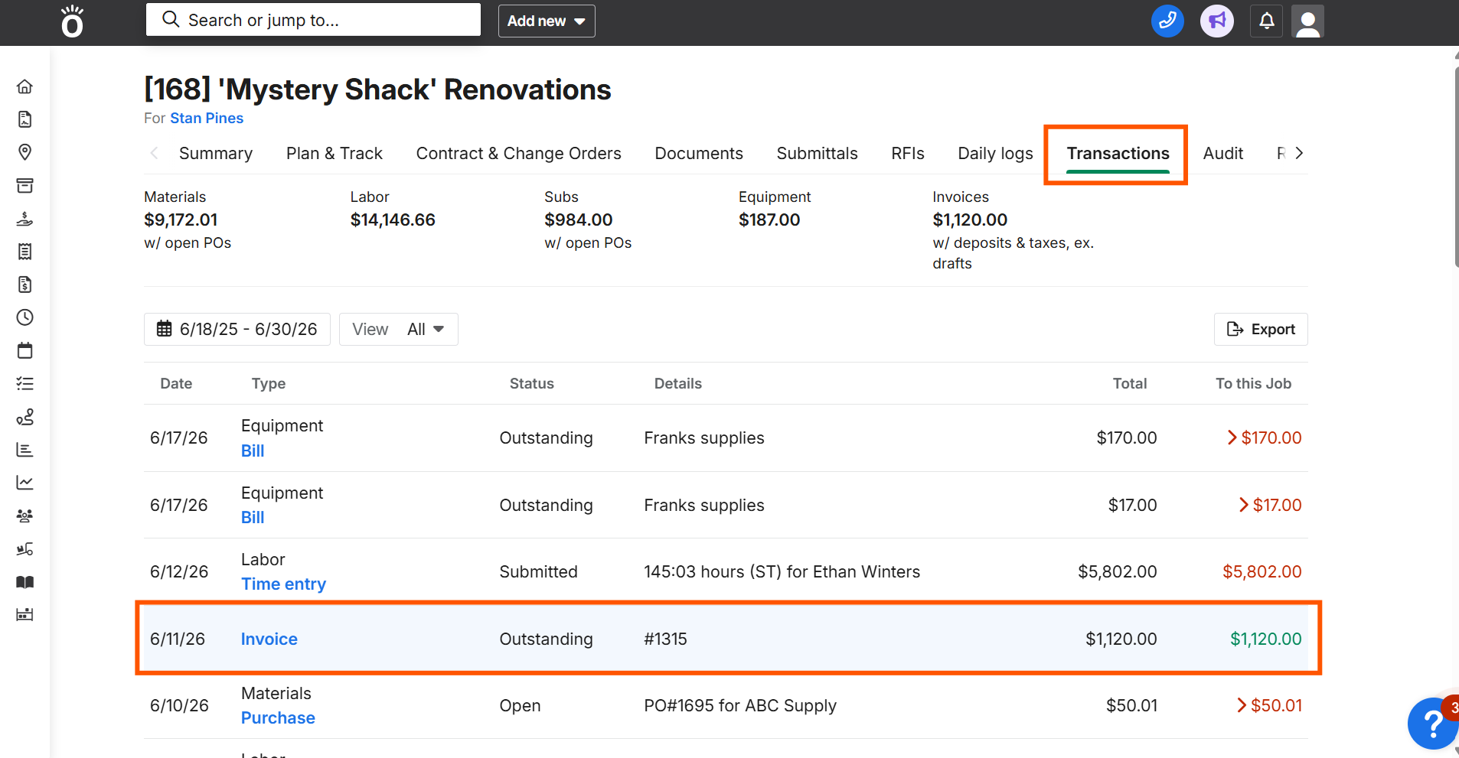The height and width of the screenshot is (758, 1459).
Task: Open the Time entry link
Action: (x=283, y=584)
